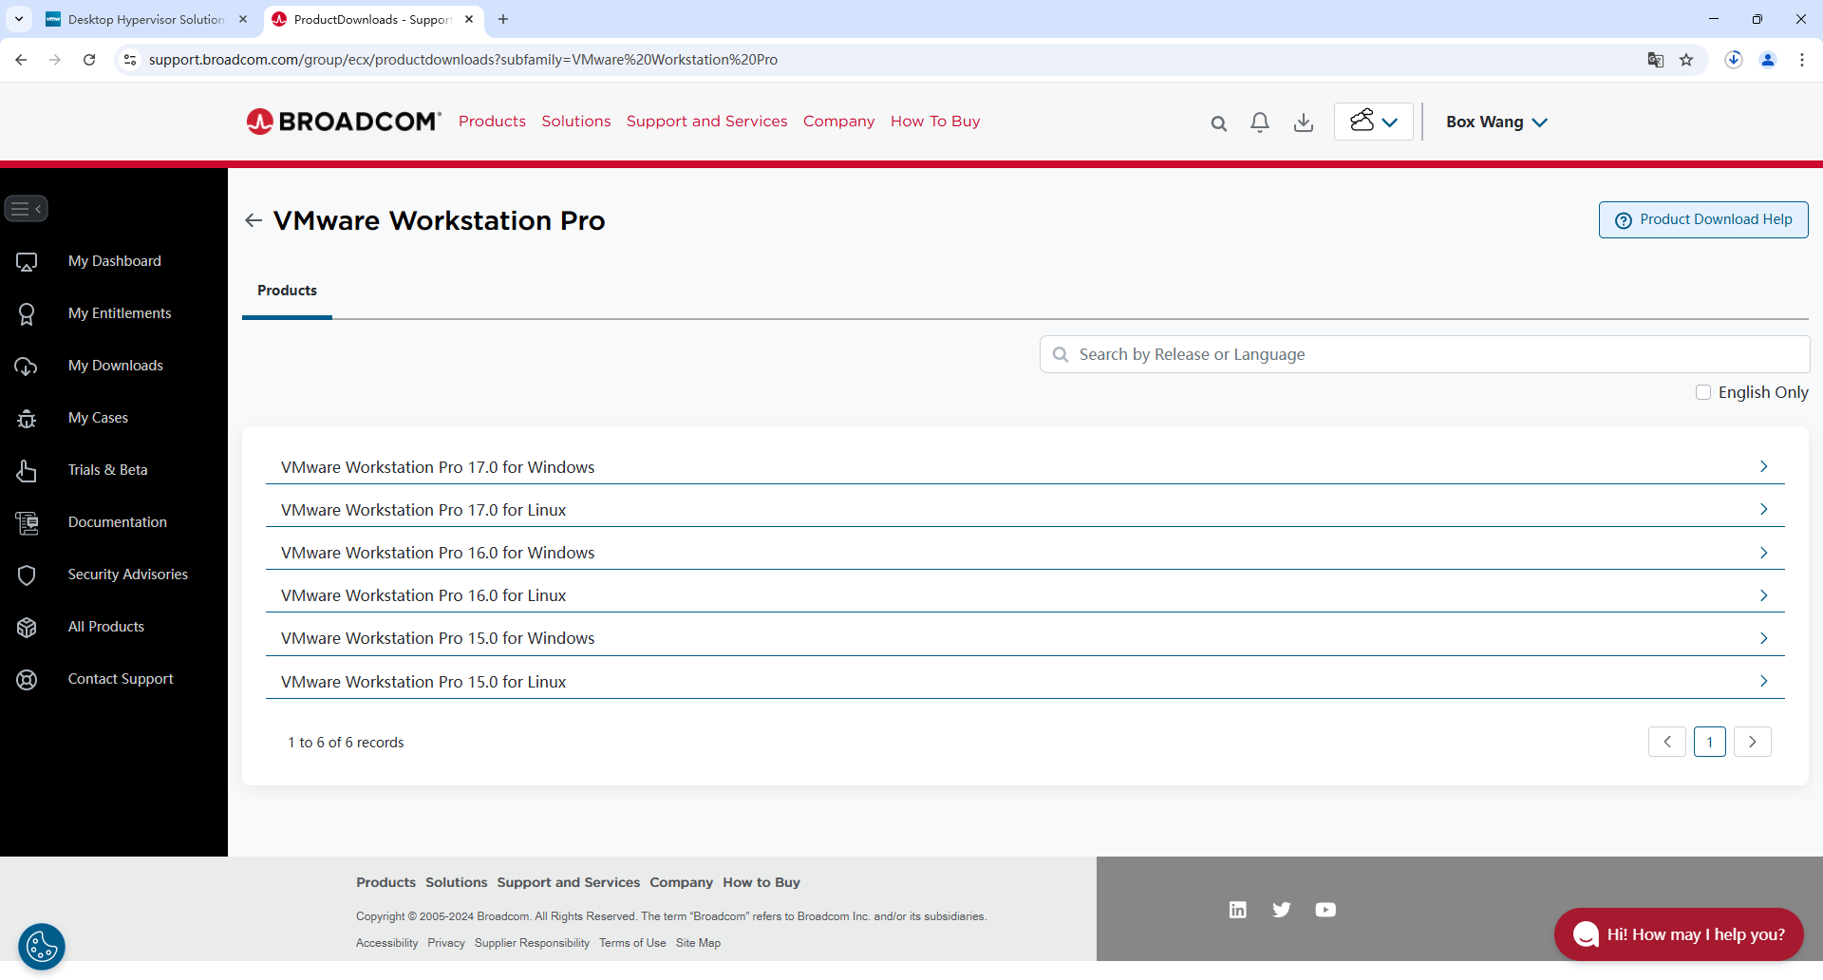The width and height of the screenshot is (1823, 980).
Task: Select the Products tab
Action: pos(287,291)
